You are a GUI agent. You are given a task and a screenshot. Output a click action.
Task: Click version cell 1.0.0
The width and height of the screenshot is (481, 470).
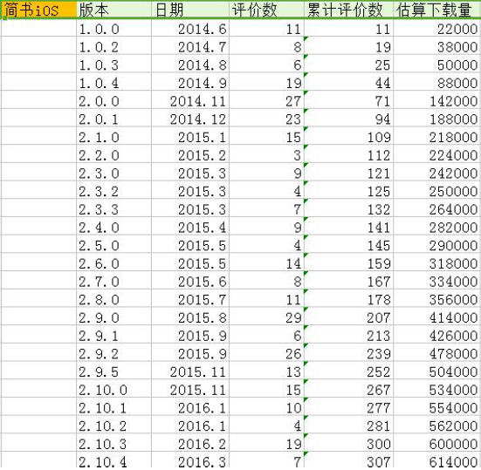coord(113,29)
